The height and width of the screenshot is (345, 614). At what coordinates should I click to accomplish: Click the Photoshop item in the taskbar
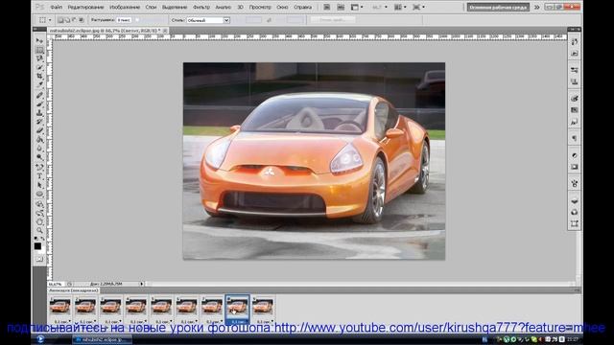pyautogui.click(x=103, y=339)
